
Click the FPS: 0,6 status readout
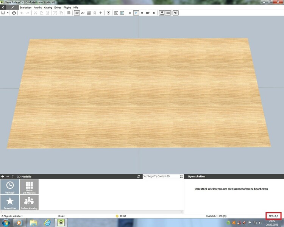273,216
